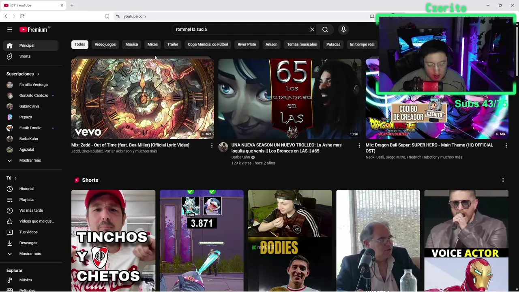Open the hamburger guide menu
519x292 pixels.
(x=10, y=29)
